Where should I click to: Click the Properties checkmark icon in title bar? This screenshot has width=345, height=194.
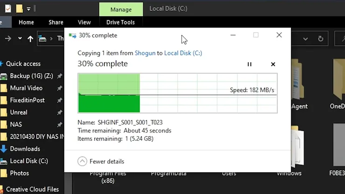[8, 9]
